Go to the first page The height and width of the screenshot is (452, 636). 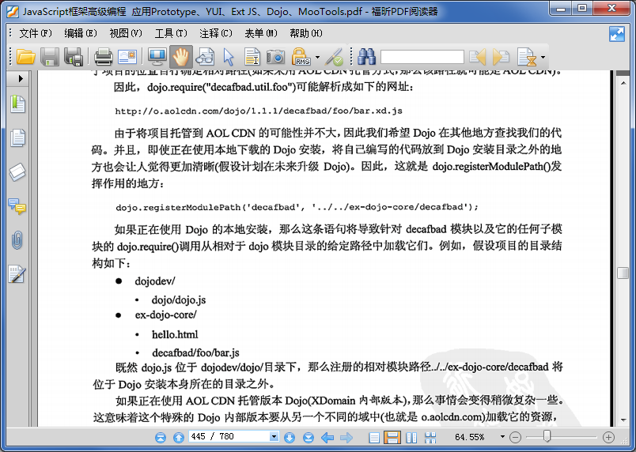point(161,438)
